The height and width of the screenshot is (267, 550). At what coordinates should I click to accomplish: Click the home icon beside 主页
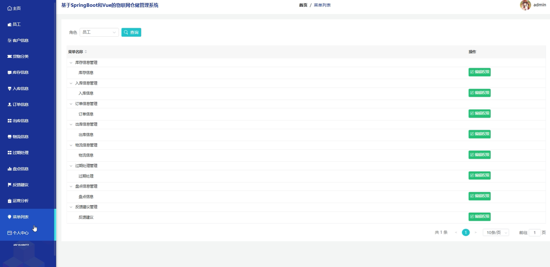(x=10, y=8)
